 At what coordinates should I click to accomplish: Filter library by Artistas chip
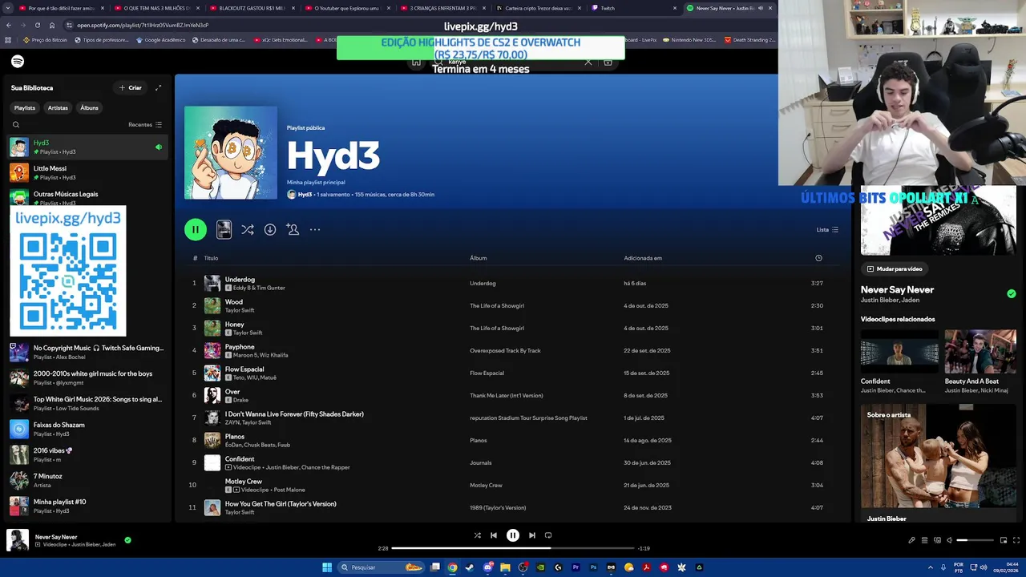click(x=58, y=108)
